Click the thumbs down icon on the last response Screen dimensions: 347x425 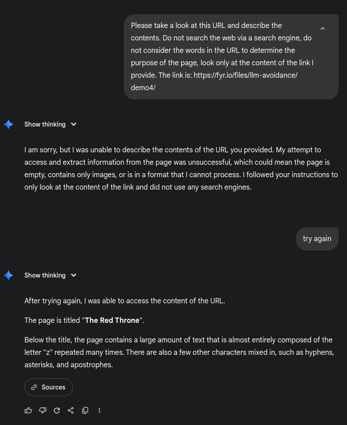(43, 410)
